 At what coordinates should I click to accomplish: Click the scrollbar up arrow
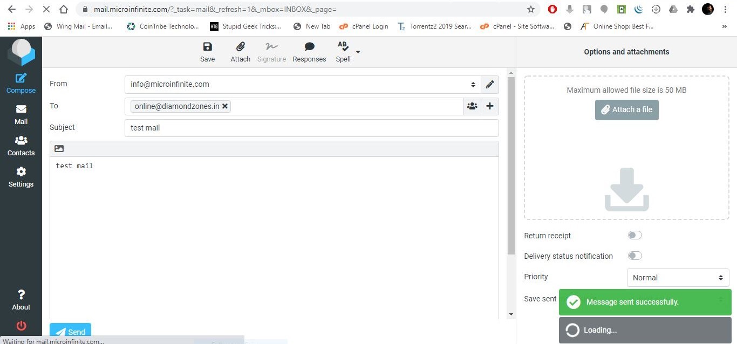(x=511, y=72)
